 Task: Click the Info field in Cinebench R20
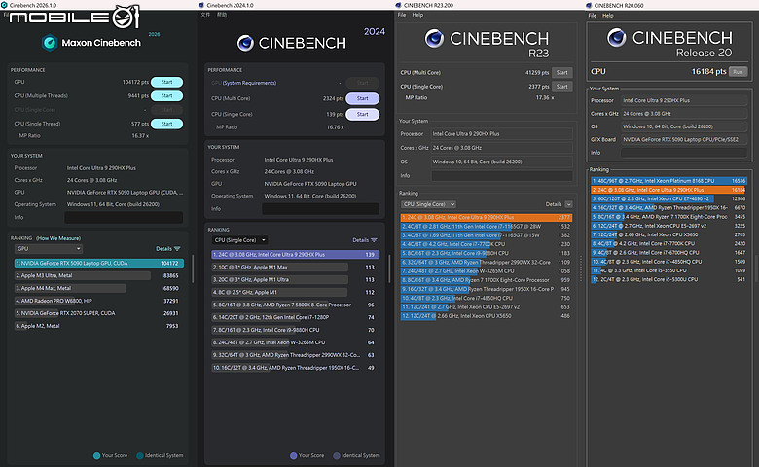tap(684, 153)
